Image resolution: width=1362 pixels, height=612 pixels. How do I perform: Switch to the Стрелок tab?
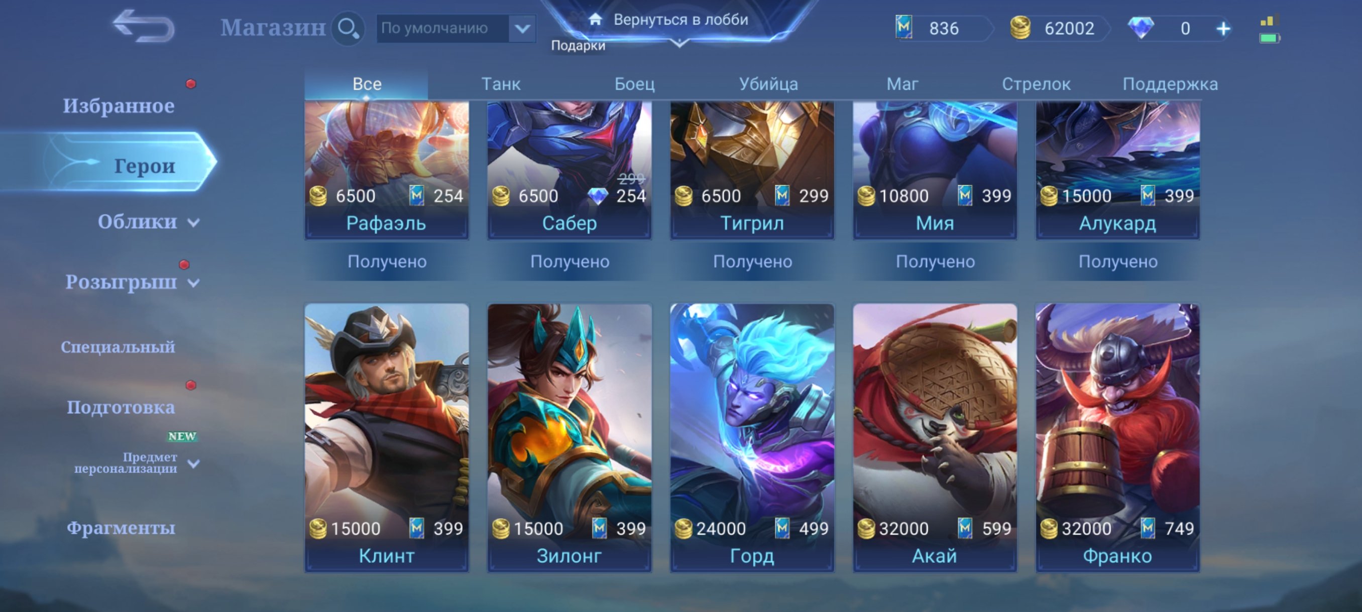(x=1036, y=84)
